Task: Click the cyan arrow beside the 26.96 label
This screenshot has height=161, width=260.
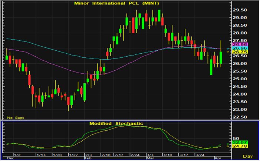Action: click(228, 48)
